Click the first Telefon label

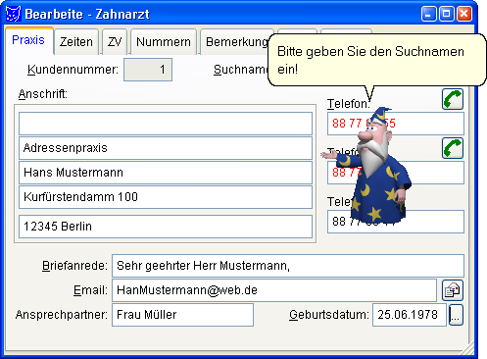pyautogui.click(x=348, y=104)
